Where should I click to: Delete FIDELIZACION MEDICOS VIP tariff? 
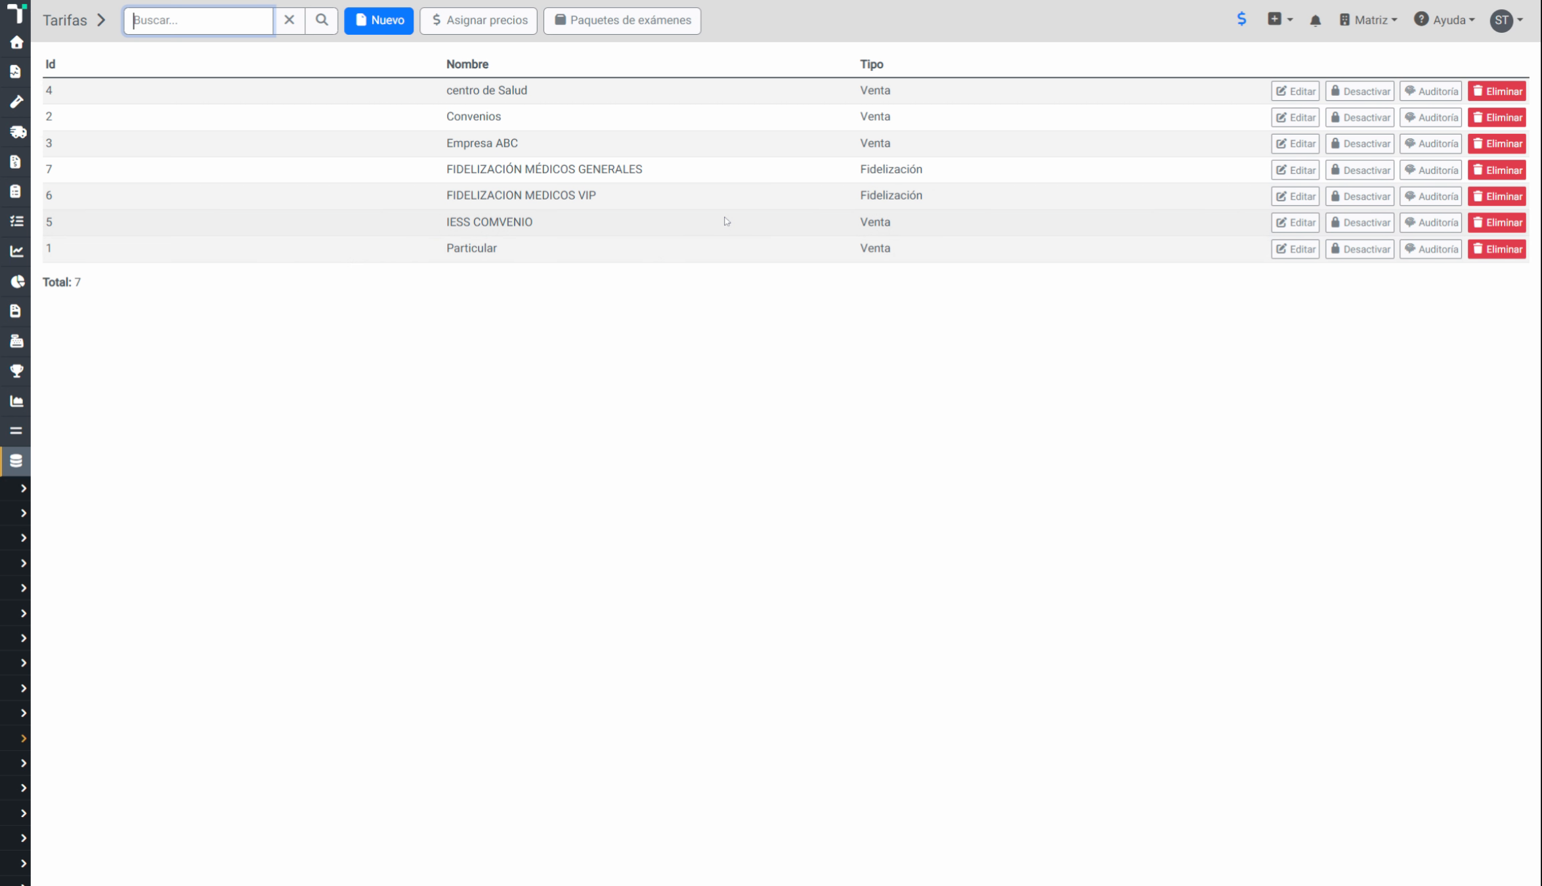(x=1497, y=196)
